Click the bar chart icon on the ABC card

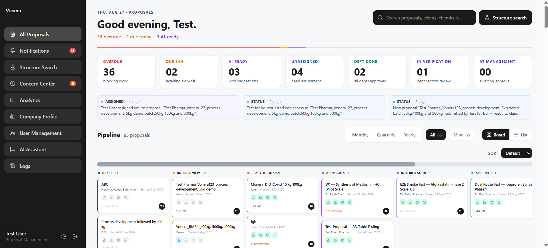click(111, 197)
